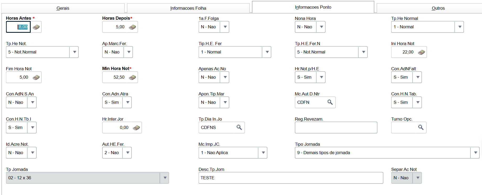Open the Informacoes Folha tab
The height and width of the screenshot is (195, 482).
[x=188, y=8]
